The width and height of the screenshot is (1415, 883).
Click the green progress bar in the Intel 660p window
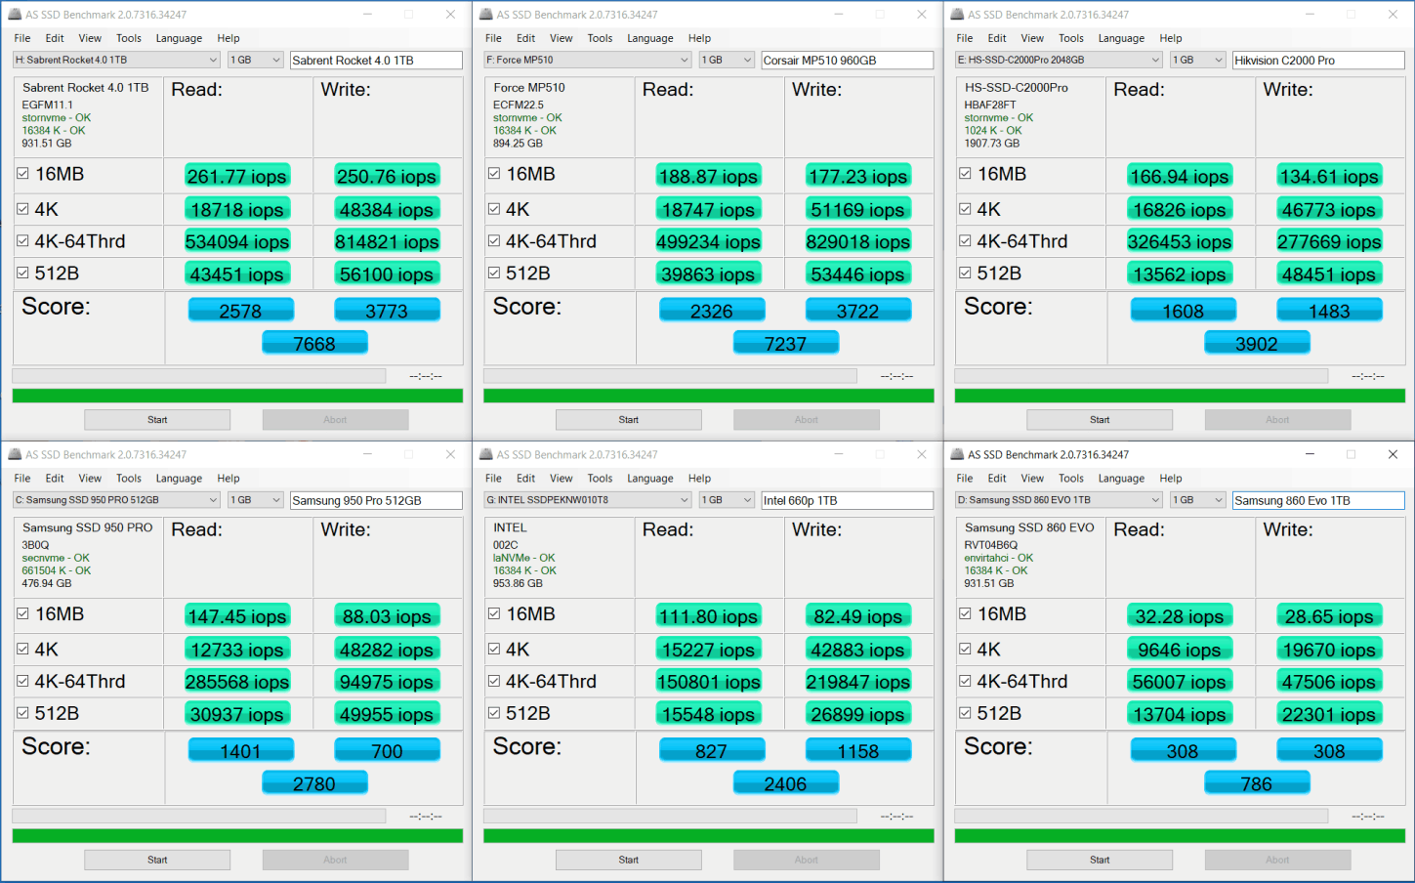tap(709, 836)
